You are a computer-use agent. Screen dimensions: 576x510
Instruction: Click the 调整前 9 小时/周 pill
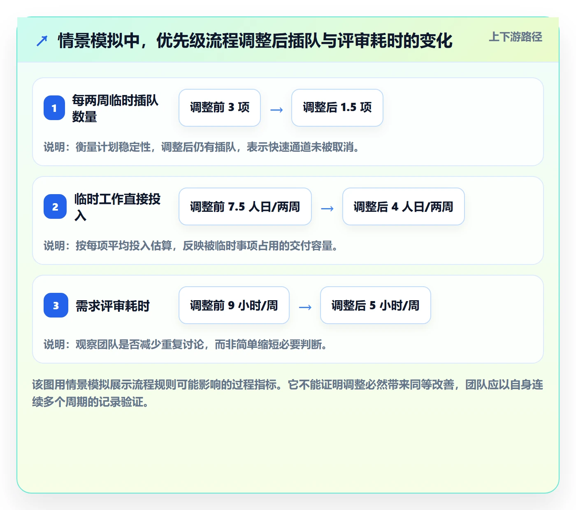point(234,305)
